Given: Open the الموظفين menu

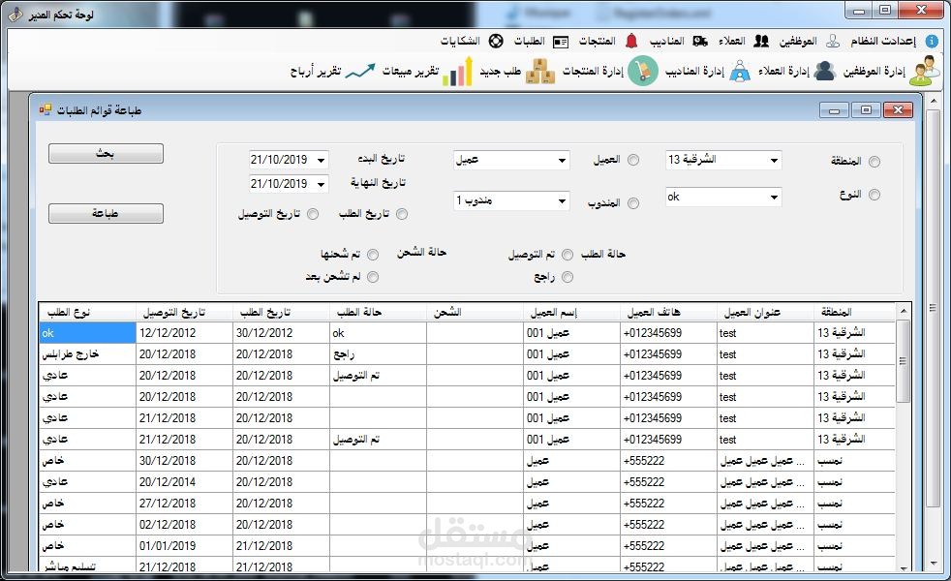Looking at the screenshot, I should point(798,41).
